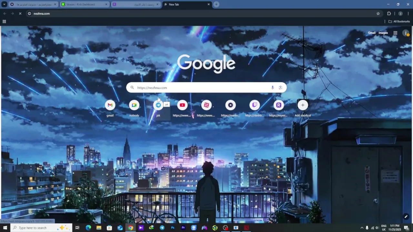Open the red dice-icon shortcut tile
Viewport: 413px width, 232px height.
click(x=206, y=109)
